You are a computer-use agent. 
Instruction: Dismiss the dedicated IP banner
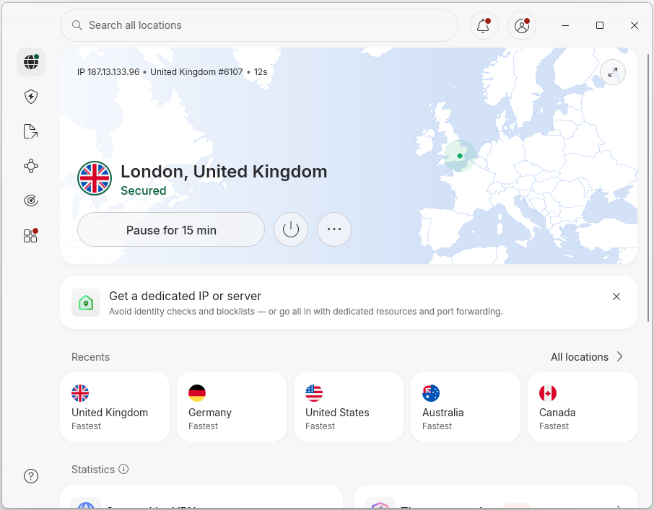(616, 296)
